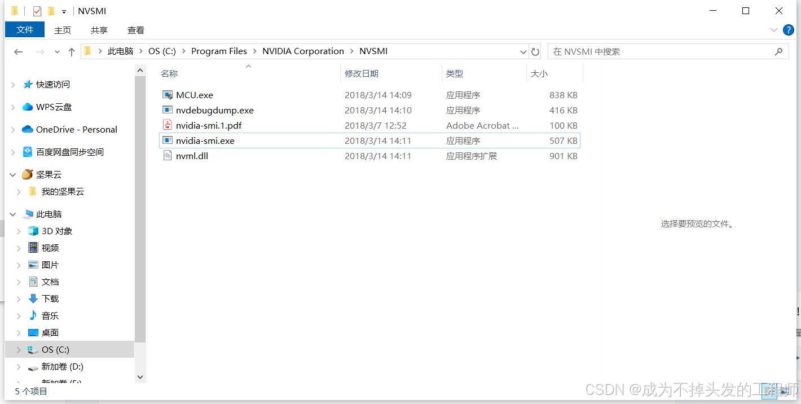Switch to large thumbnails view in status bar
The width and height of the screenshot is (801, 404).
tap(785, 390)
